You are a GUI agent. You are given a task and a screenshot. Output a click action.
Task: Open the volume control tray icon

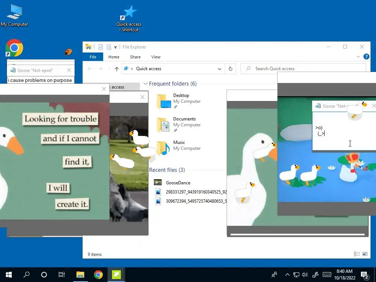[305, 275]
